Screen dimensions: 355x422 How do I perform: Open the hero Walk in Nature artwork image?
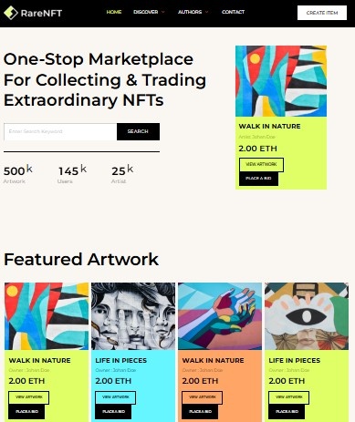click(x=281, y=81)
